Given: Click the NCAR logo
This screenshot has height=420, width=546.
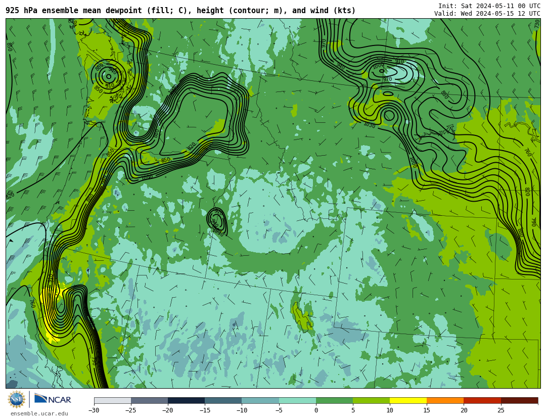Looking at the screenshot, I should pos(53,399).
